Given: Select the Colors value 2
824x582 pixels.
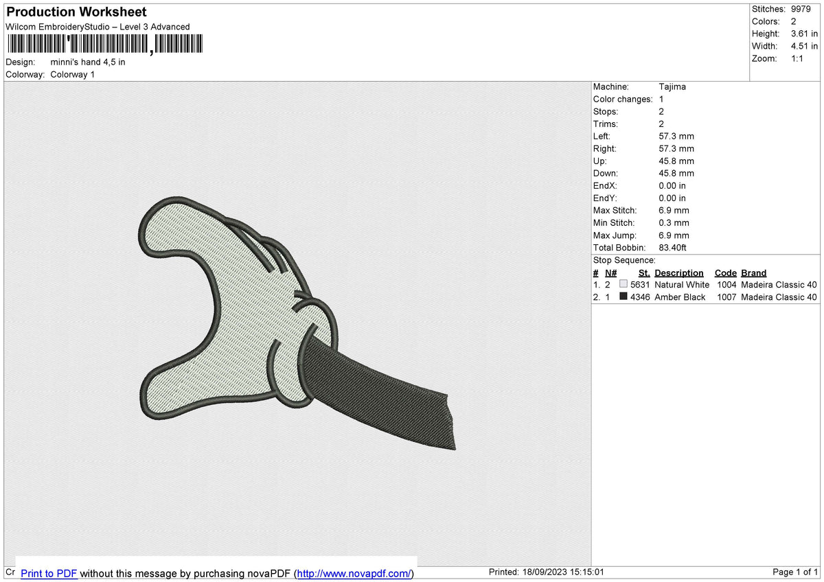Looking at the screenshot, I should (x=794, y=21).
